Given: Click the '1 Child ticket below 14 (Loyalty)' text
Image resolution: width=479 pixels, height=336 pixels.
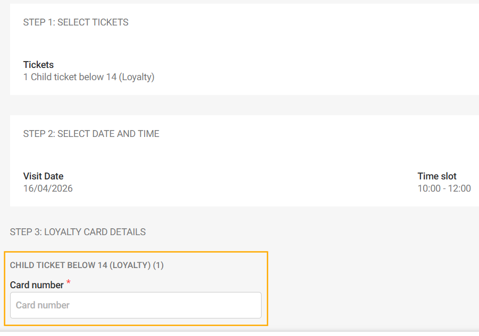Looking at the screenshot, I should (88, 76).
